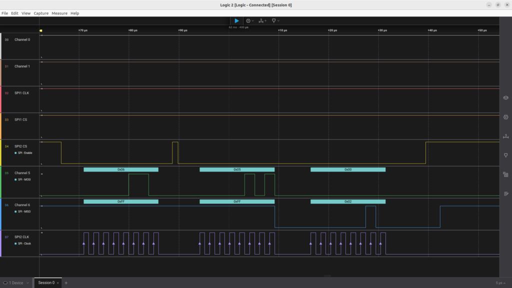Viewport: 512px width, 288px height.
Task: Open the chevron beside the toolbar marker icon
Action: pyautogui.click(x=278, y=21)
